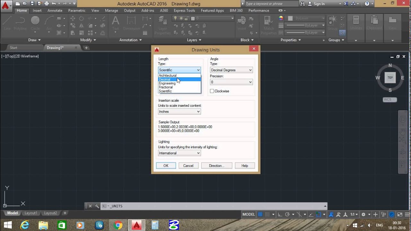Open the Express Tools ribbon tab
Image resolution: width=411 pixels, height=231 pixels.
(x=184, y=11)
